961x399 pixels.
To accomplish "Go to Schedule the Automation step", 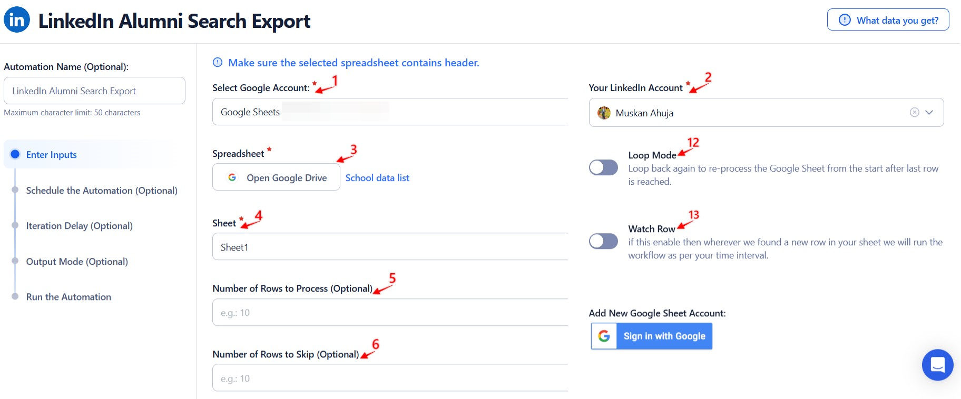I will pos(102,191).
